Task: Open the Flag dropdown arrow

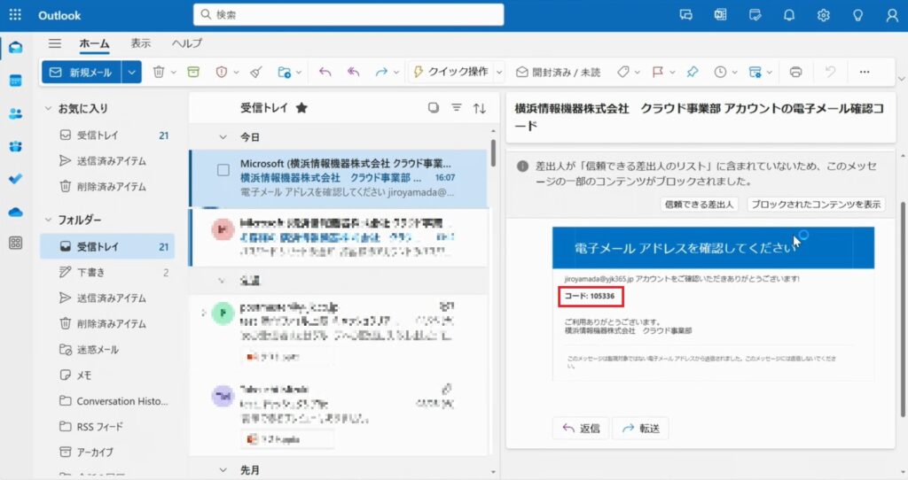Action: point(672,73)
